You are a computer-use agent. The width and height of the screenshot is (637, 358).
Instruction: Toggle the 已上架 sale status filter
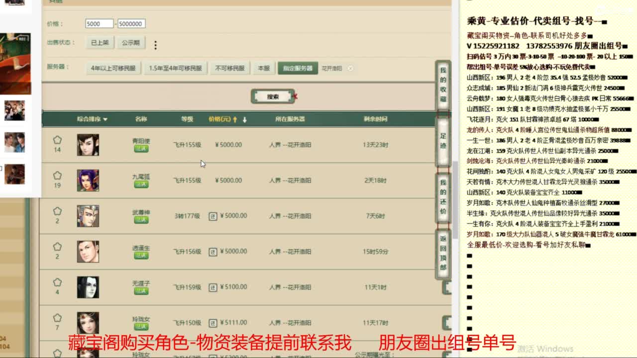point(100,43)
